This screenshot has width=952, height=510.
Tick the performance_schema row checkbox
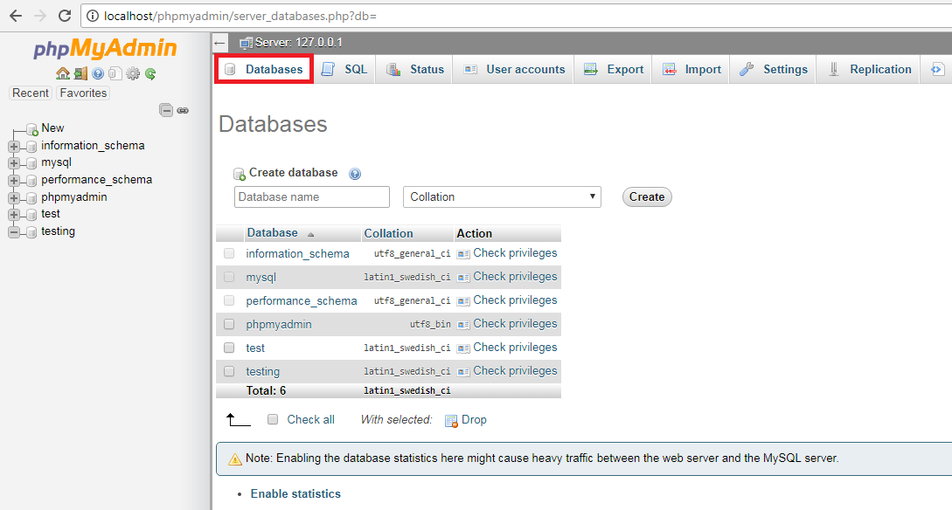229,300
